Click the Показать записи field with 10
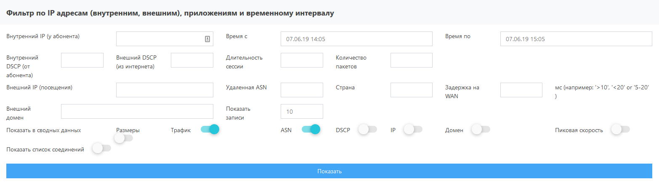This screenshot has width=659, height=185. coord(302,112)
